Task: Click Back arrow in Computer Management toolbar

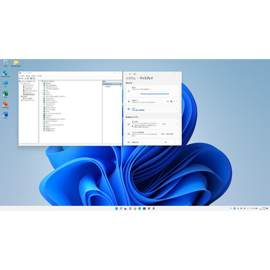Action: 20,78
